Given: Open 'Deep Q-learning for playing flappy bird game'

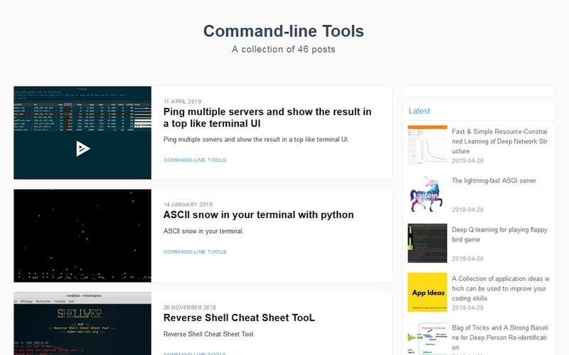Looking at the screenshot, I should [x=500, y=234].
